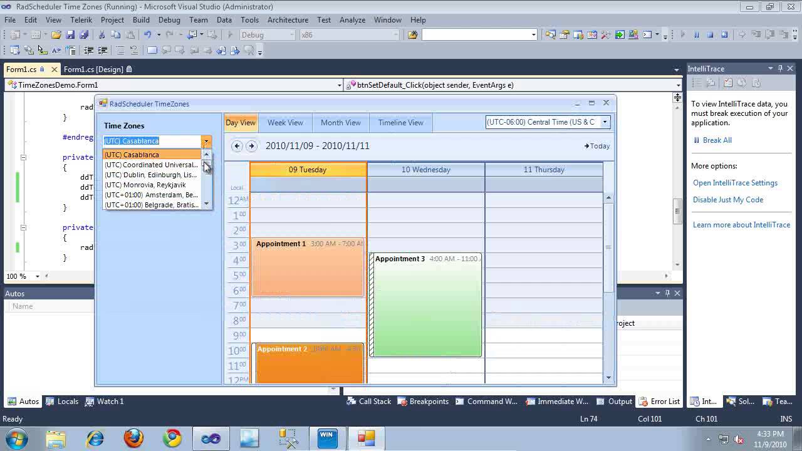Image resolution: width=802 pixels, height=451 pixels.
Task: Click Learn more about IntelliTrace link
Action: [x=741, y=225]
